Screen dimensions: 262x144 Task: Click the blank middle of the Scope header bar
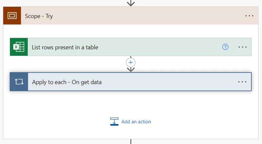tap(145, 16)
